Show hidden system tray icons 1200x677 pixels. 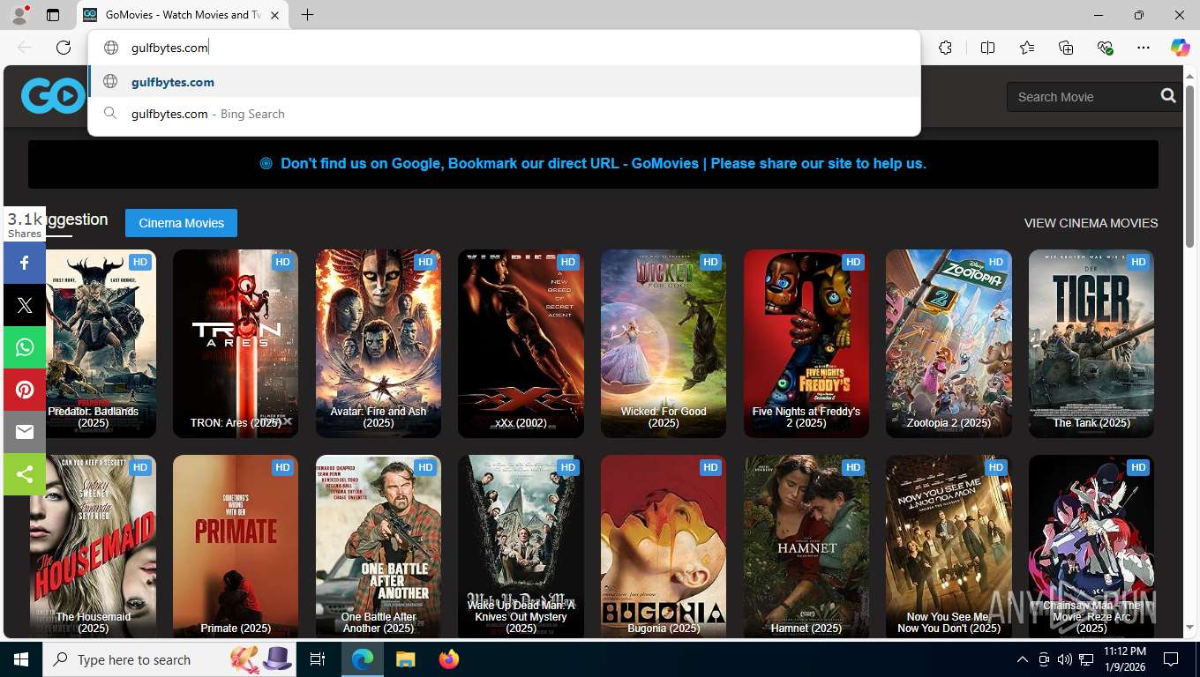click(x=1023, y=659)
